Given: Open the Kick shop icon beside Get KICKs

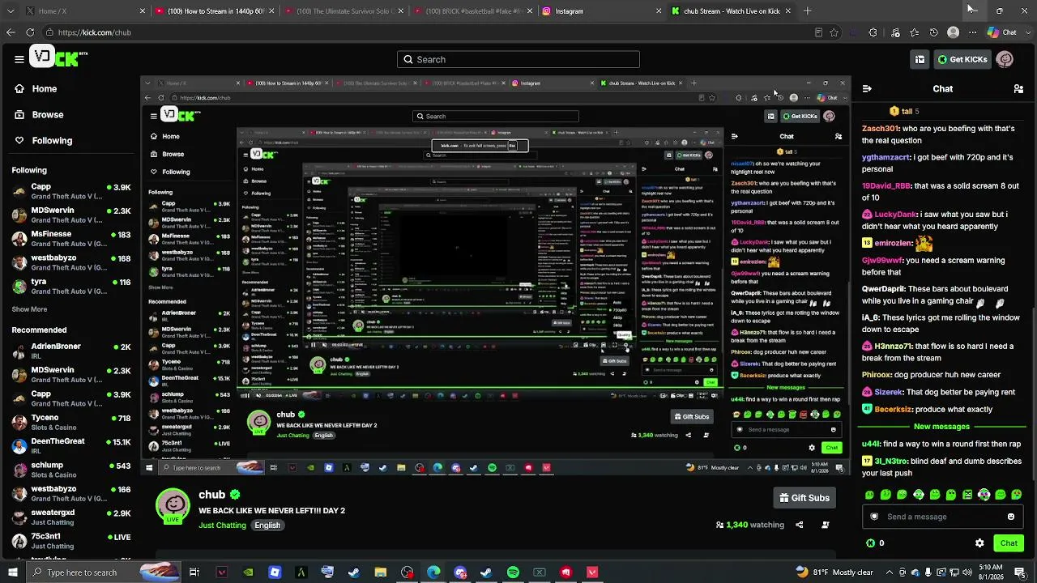Looking at the screenshot, I should (x=920, y=59).
